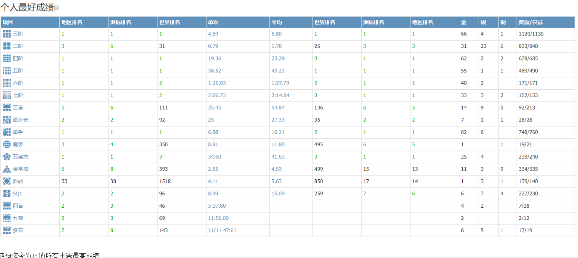Click the 三阶 single result 4.59
Screen dimensions: 578x258
click(x=213, y=34)
